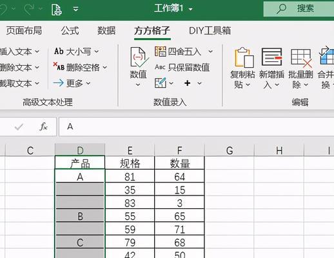Image resolution: width=334 pixels, height=258 pixels.
Task: Click the 产品 header cell
Action: tap(80, 163)
